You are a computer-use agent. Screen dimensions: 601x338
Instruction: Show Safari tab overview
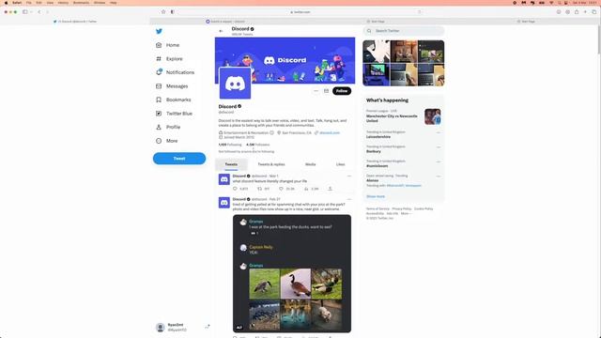click(594, 12)
